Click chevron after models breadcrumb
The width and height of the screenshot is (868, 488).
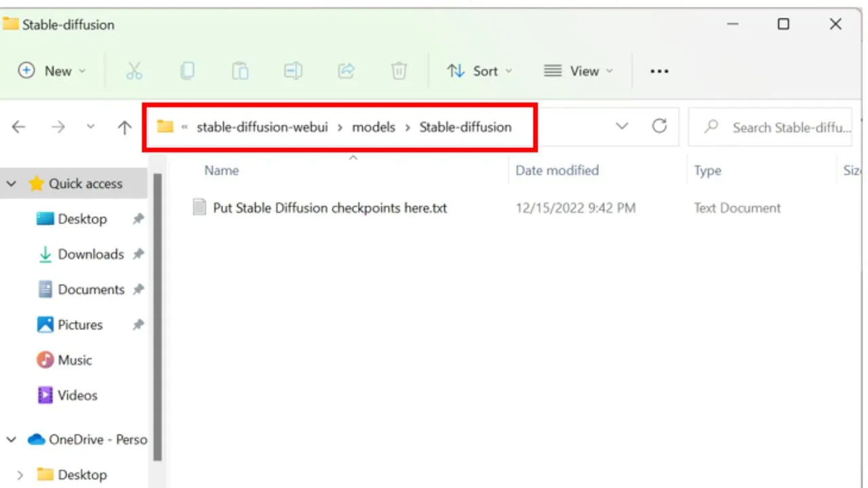click(408, 127)
